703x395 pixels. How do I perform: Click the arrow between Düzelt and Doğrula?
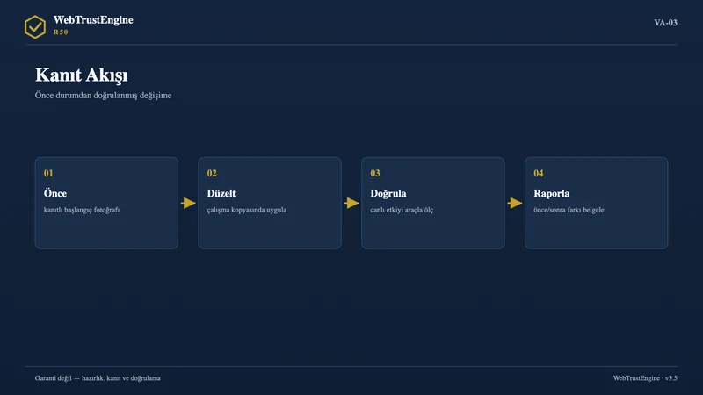[x=351, y=203]
